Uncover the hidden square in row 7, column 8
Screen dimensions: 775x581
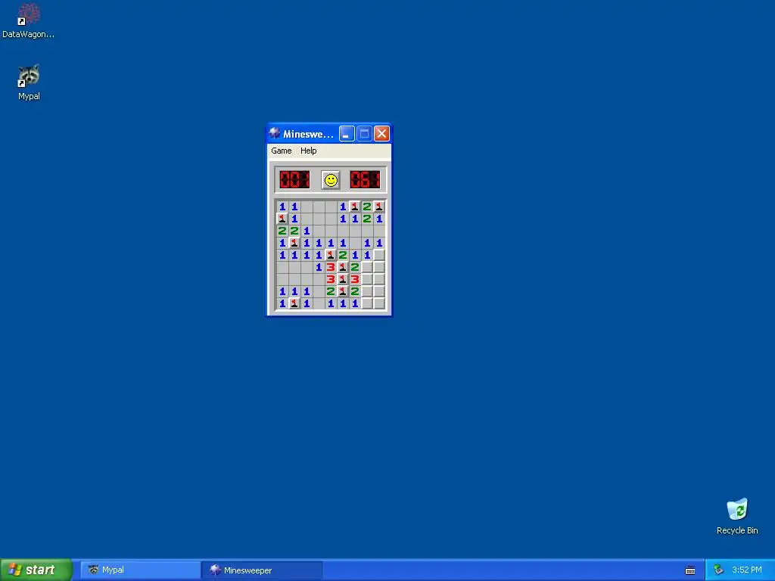(x=367, y=279)
